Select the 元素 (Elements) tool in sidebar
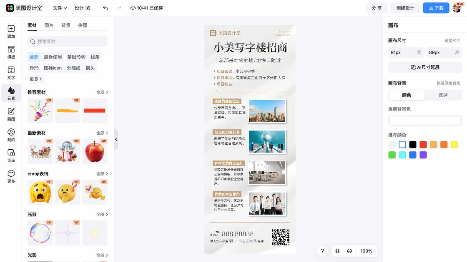 [11, 93]
